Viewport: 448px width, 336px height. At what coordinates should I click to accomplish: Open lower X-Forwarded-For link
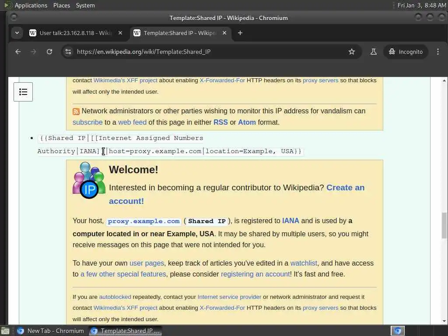[x=222, y=308]
